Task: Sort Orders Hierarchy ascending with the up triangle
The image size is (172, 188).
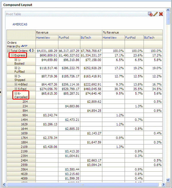Action: (x=23, y=46)
